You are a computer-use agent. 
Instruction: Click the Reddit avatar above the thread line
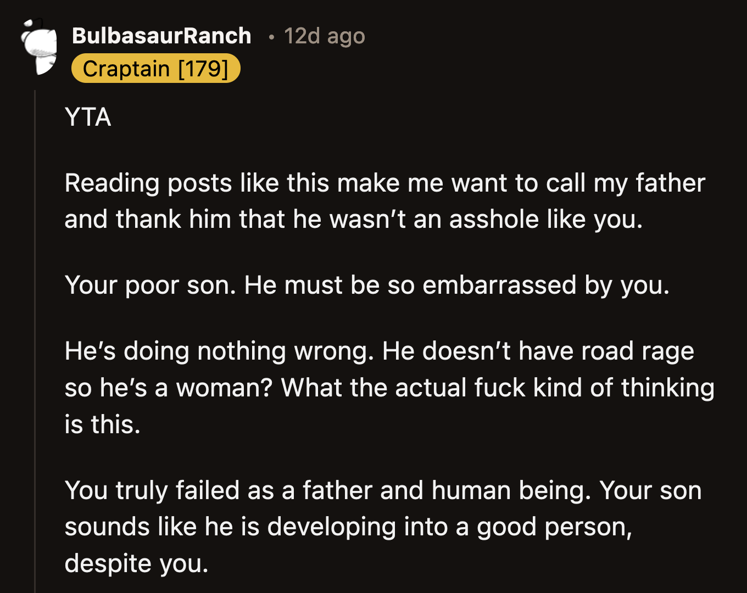40,47
